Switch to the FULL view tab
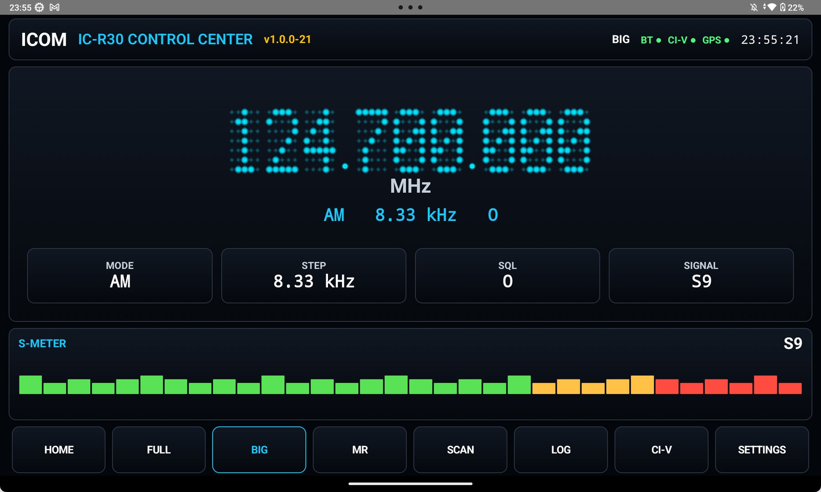Image resolution: width=821 pixels, height=492 pixels. (159, 450)
